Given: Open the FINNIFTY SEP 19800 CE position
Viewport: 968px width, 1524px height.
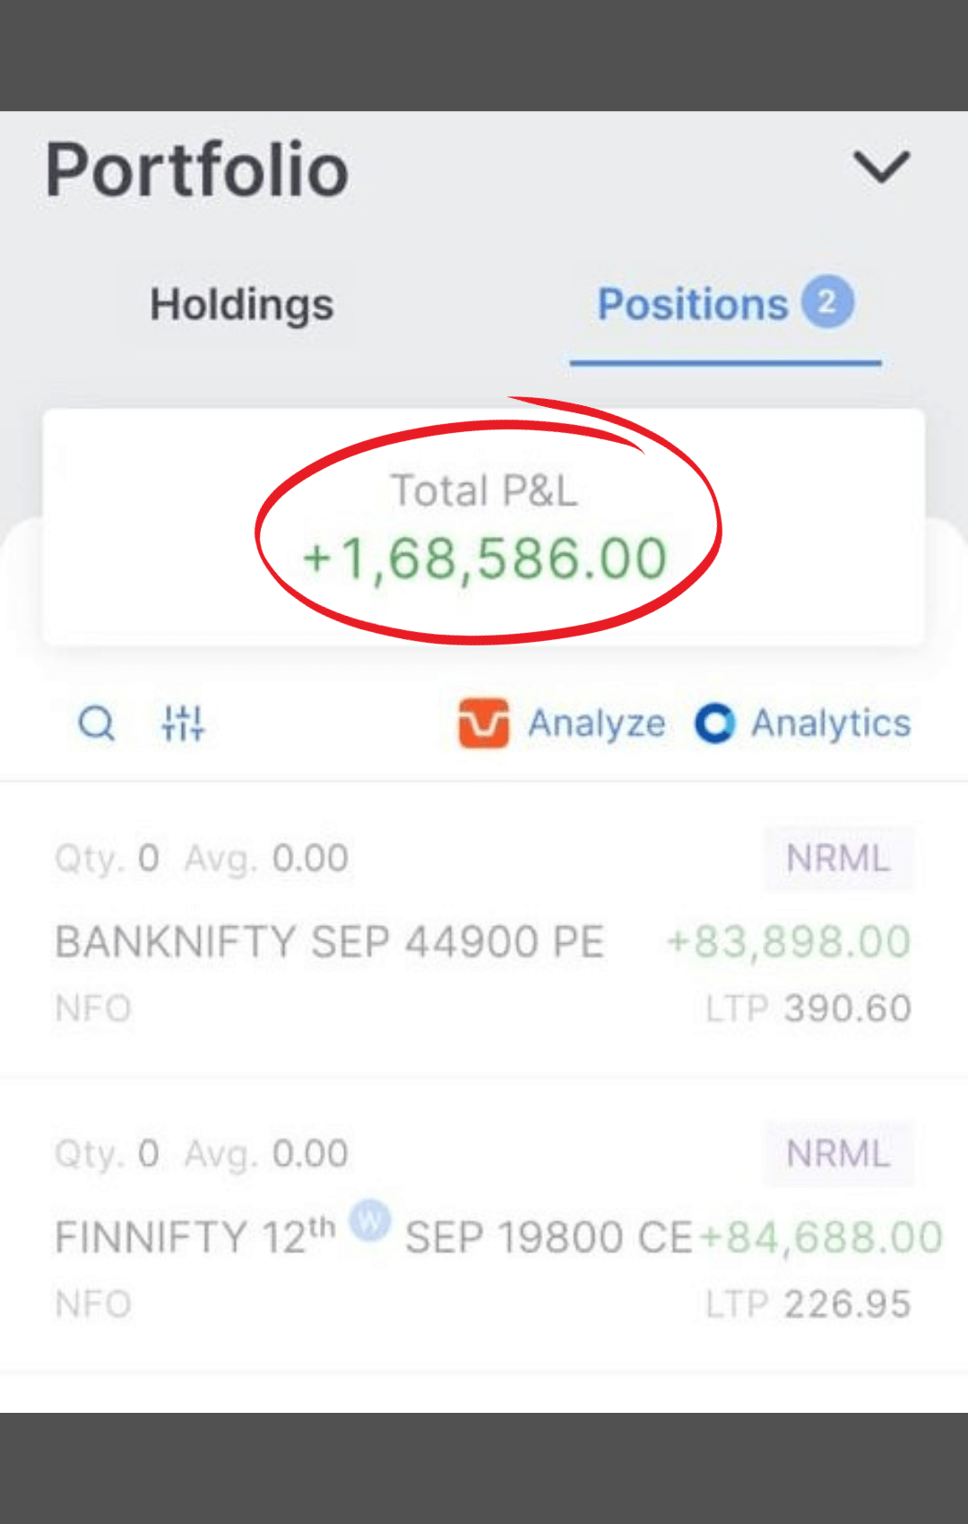Looking at the screenshot, I should point(549,1238).
